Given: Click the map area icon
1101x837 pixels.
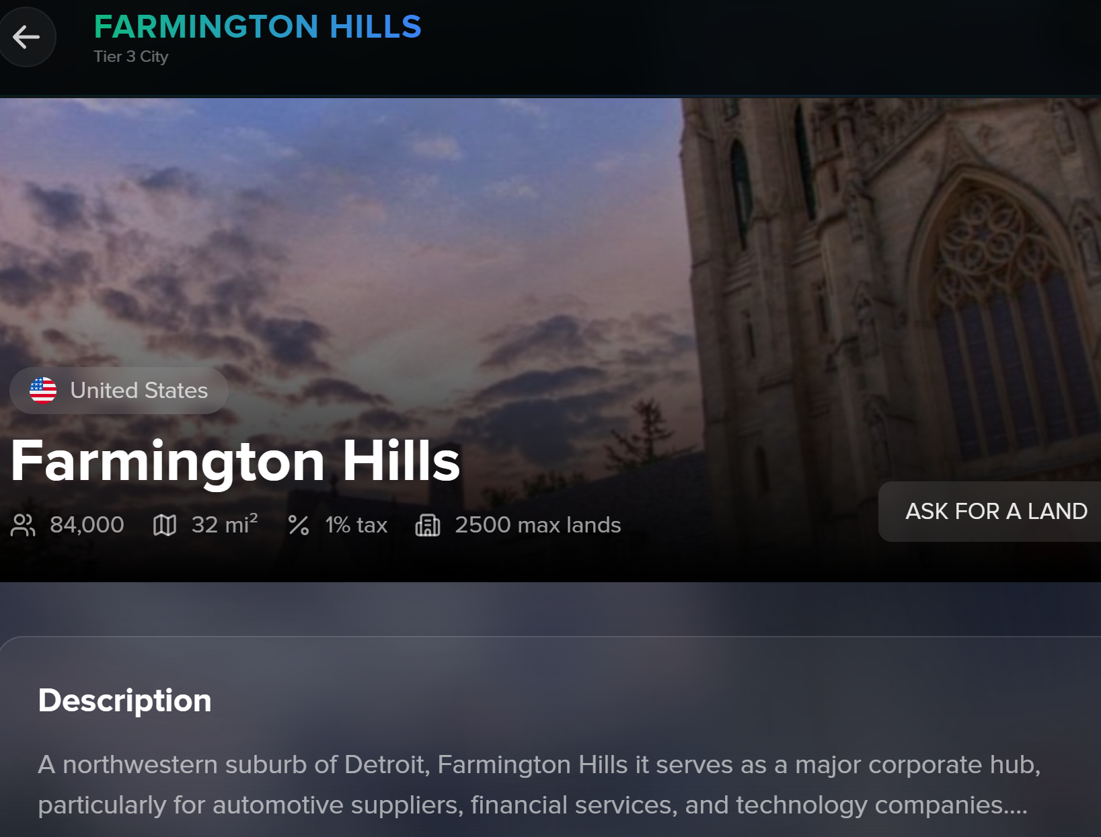Looking at the screenshot, I should [x=164, y=525].
